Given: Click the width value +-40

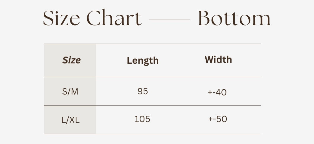Looking at the screenshot, I should (217, 92).
